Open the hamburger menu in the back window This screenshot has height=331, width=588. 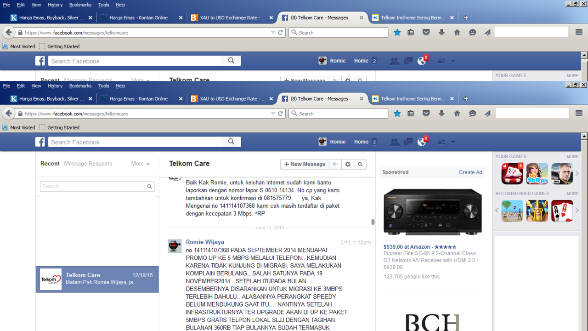[x=579, y=33]
